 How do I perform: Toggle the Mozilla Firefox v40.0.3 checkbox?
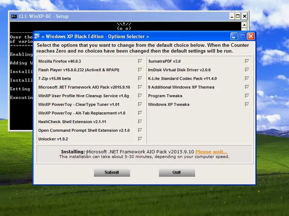140,61
